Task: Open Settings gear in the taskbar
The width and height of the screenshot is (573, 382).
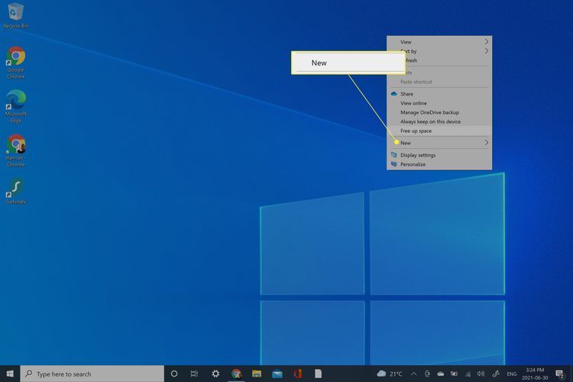Action: coord(215,374)
